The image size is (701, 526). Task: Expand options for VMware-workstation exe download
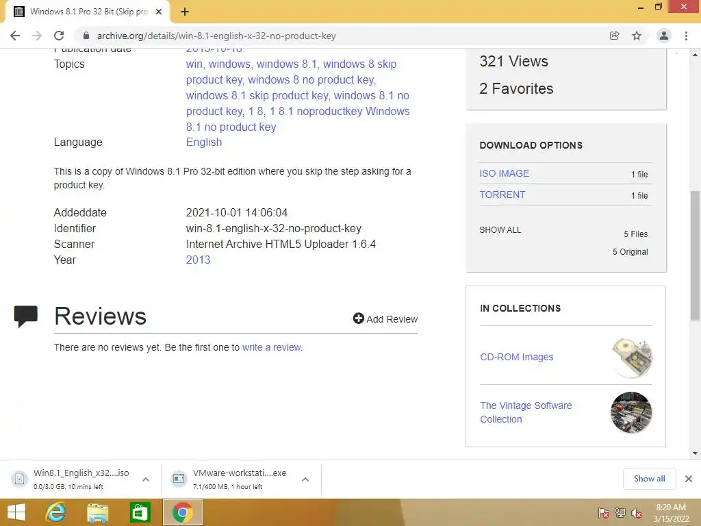[305, 479]
